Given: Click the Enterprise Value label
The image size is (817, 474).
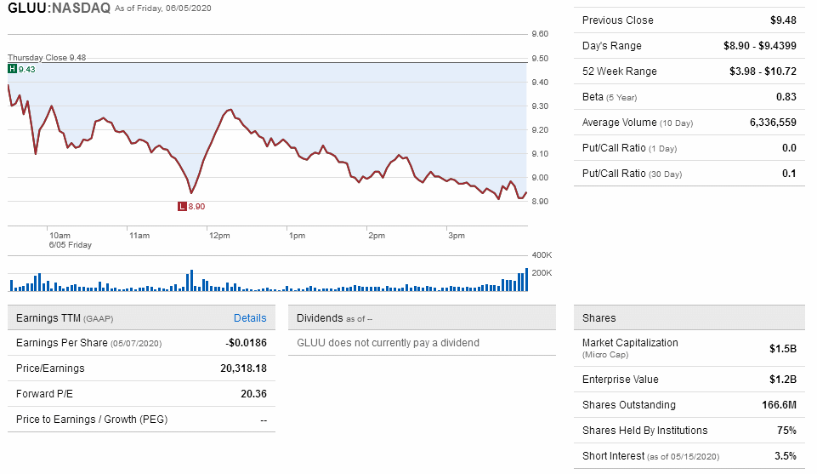Looking at the screenshot, I should click(620, 380).
